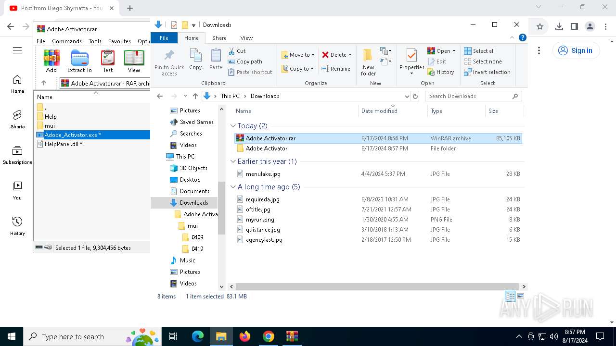Open Task View on taskbar
The width and height of the screenshot is (616, 346).
173,336
